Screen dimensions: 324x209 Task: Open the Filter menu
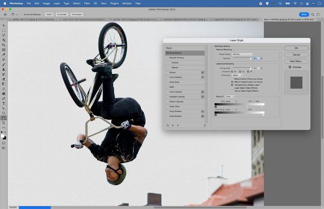click(x=87, y=3)
